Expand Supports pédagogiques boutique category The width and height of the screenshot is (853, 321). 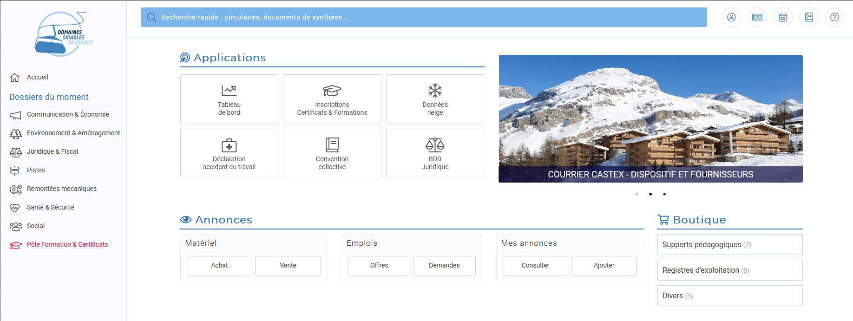point(729,244)
